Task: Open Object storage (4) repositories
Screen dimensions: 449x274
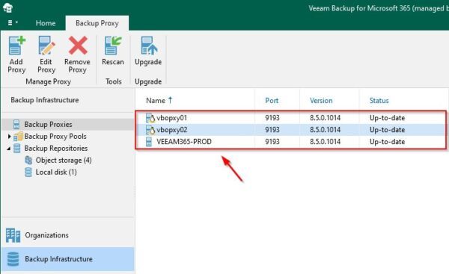Action: click(64, 161)
